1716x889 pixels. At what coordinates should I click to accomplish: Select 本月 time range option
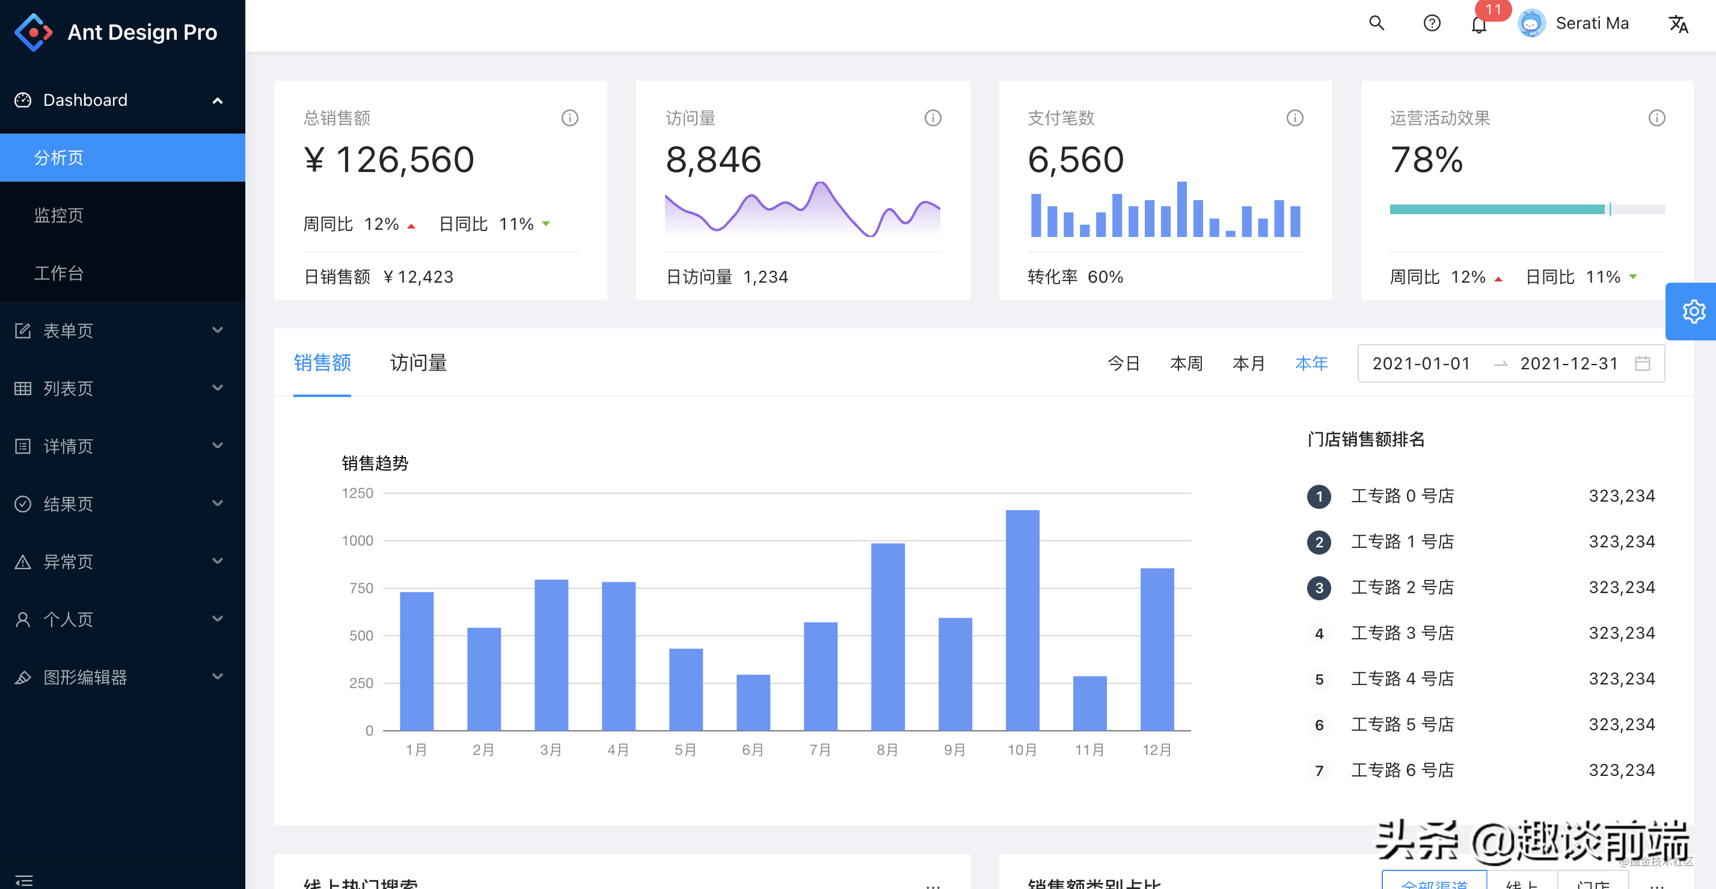coord(1248,363)
